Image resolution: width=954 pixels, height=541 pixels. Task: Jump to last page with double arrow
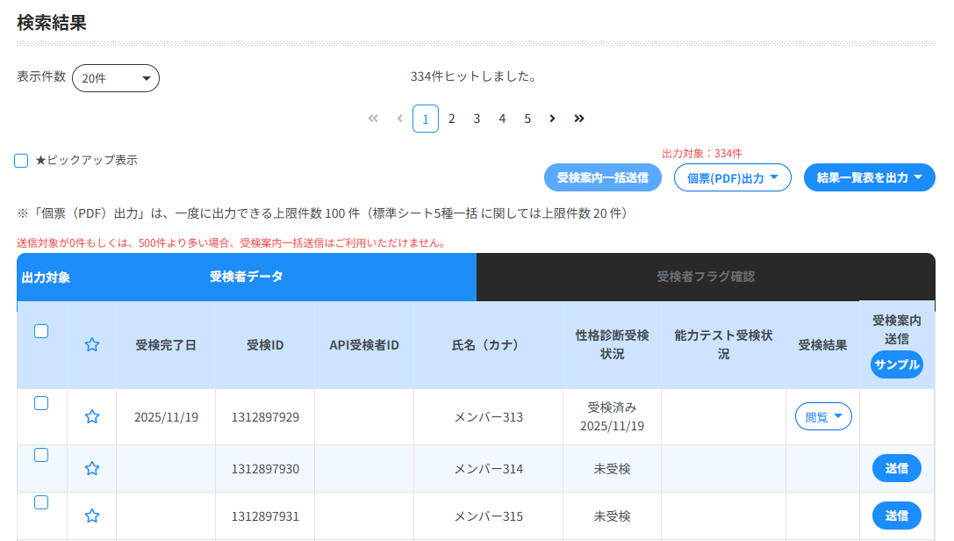[579, 119]
